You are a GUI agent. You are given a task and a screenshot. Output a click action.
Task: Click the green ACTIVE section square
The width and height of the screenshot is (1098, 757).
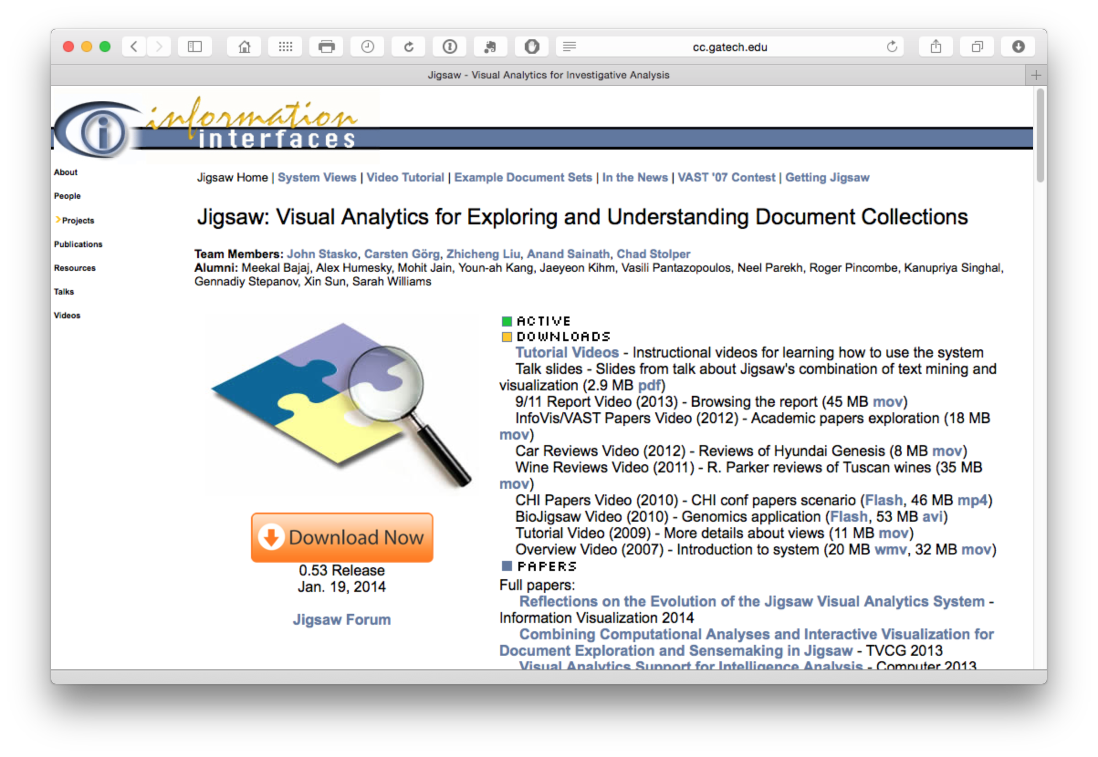coord(507,321)
